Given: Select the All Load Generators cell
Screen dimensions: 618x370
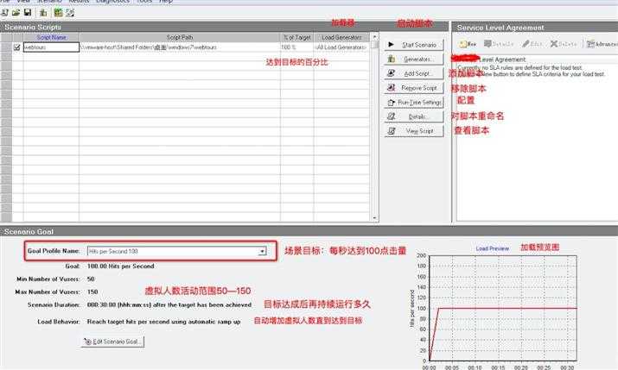Looking at the screenshot, I should [341, 47].
